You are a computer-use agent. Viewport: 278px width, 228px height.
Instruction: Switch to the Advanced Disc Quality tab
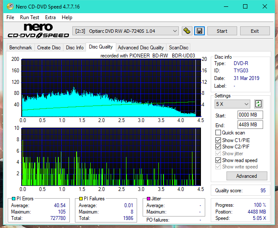point(140,48)
